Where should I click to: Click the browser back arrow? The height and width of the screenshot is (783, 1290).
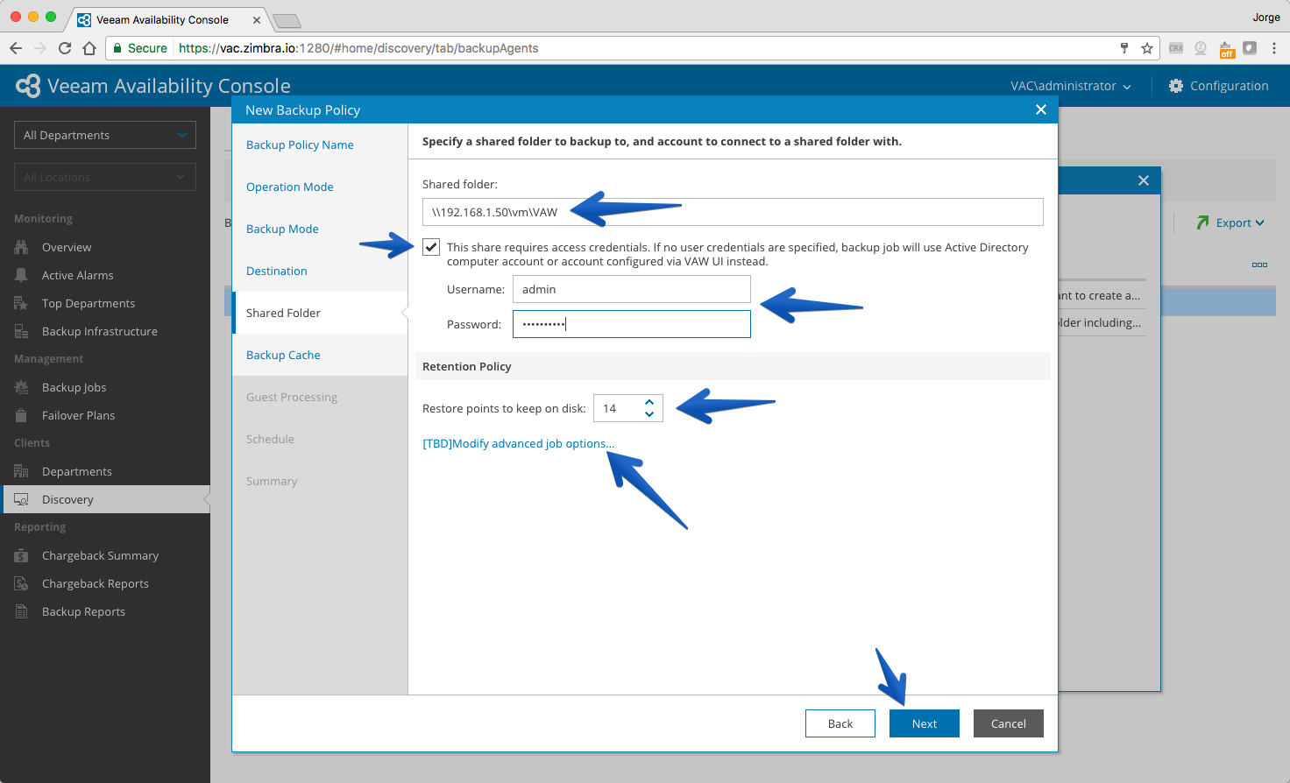coord(16,48)
